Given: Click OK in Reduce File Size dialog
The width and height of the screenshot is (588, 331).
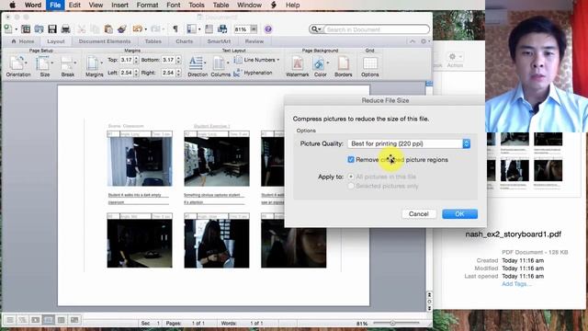Looking at the screenshot, I should (x=459, y=214).
